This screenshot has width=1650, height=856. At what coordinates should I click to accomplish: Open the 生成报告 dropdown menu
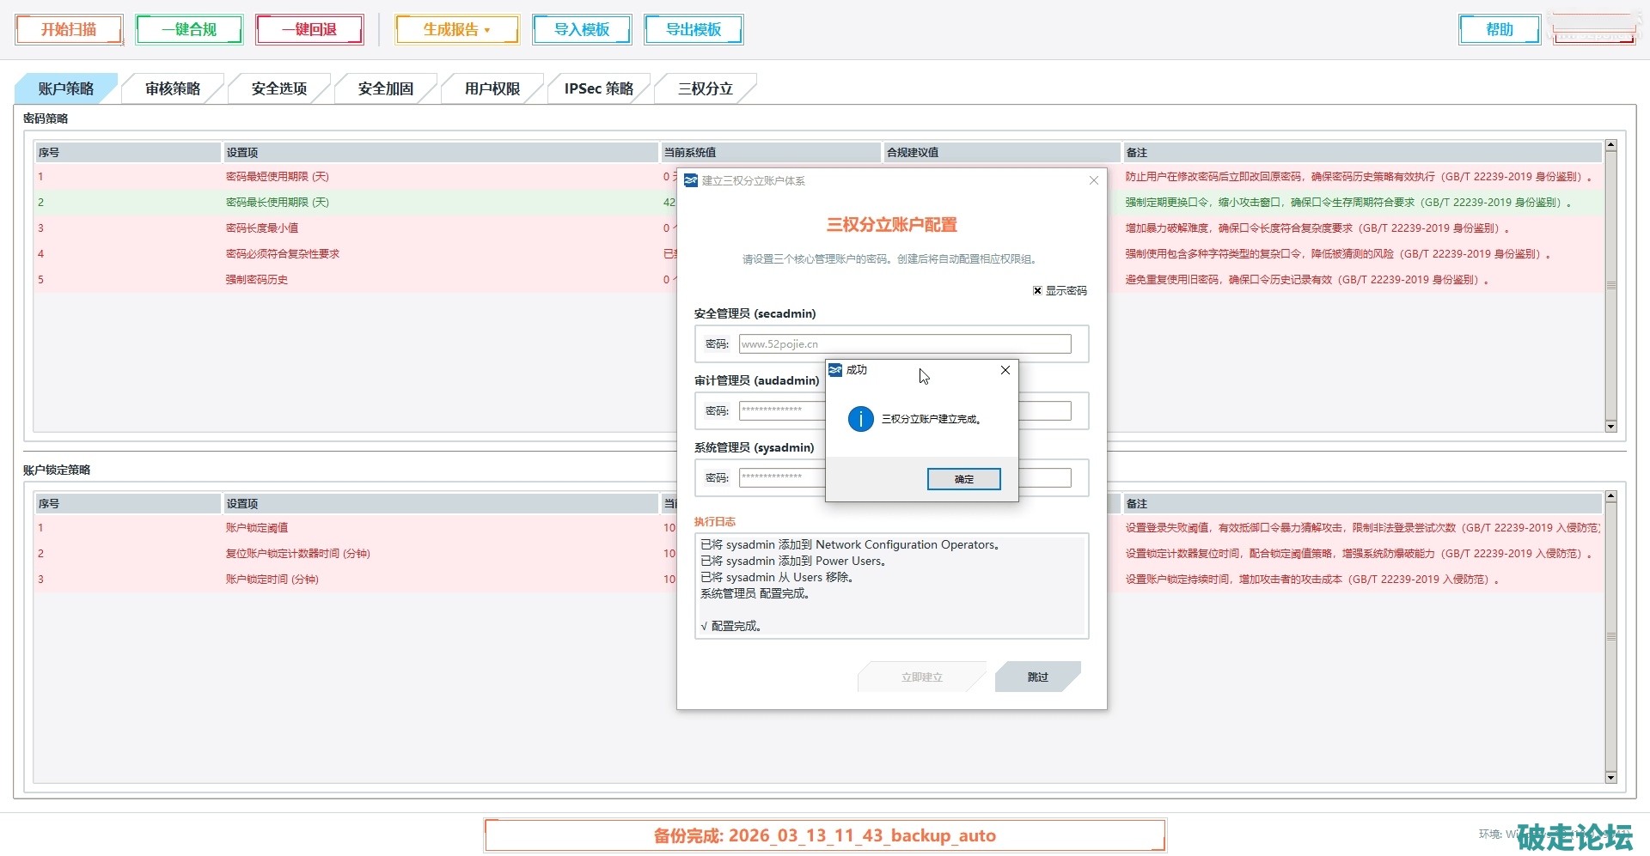(x=457, y=30)
